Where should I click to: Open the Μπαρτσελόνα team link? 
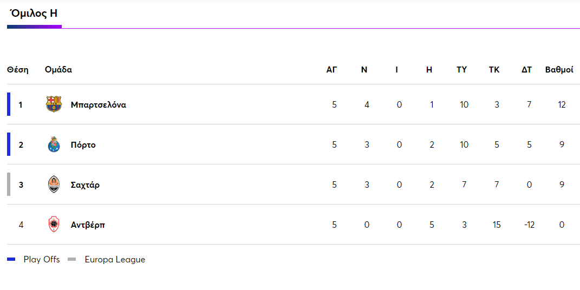[99, 105]
